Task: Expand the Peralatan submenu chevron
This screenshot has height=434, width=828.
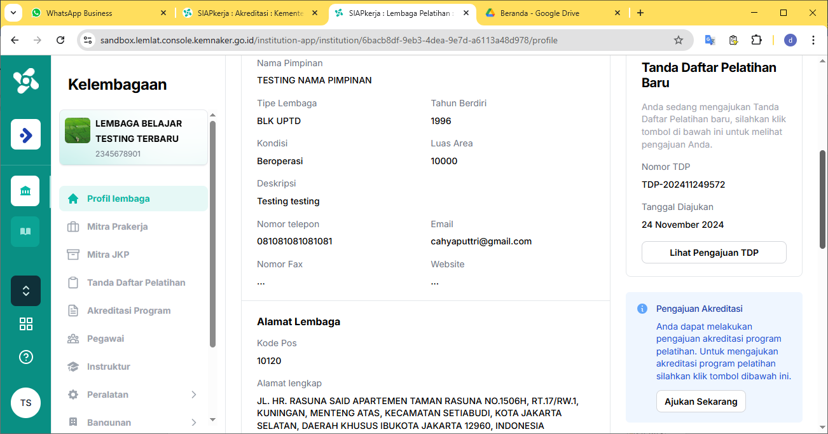Action: (194, 395)
